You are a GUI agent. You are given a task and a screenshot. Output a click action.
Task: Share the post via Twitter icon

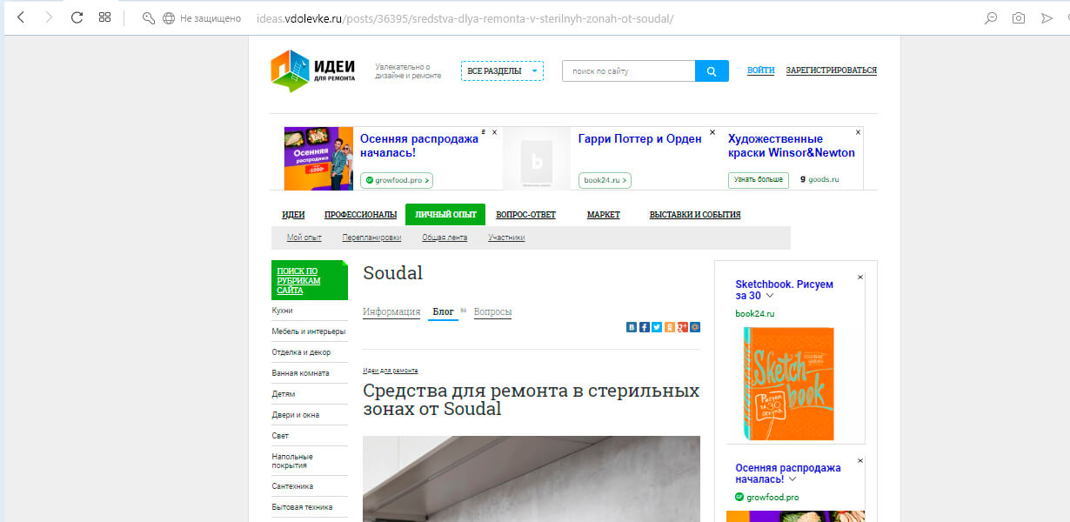tap(657, 327)
